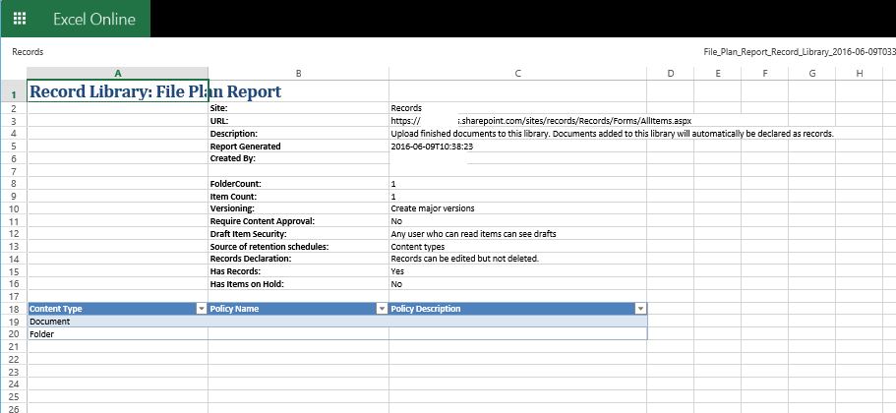This screenshot has width=896, height=413.
Task: Open the Content Type filter dropdown
Action: (x=202, y=309)
